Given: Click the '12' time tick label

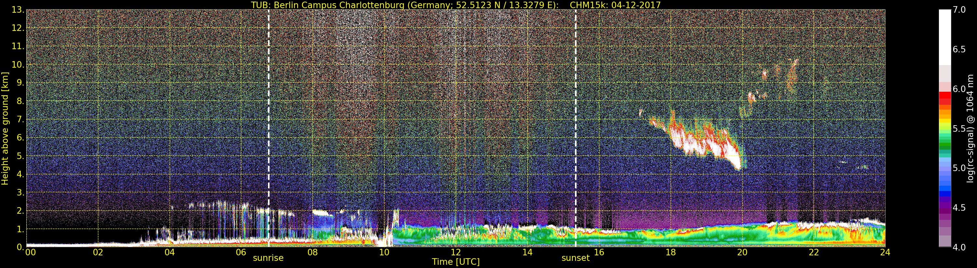Looking at the screenshot, I should tap(455, 252).
